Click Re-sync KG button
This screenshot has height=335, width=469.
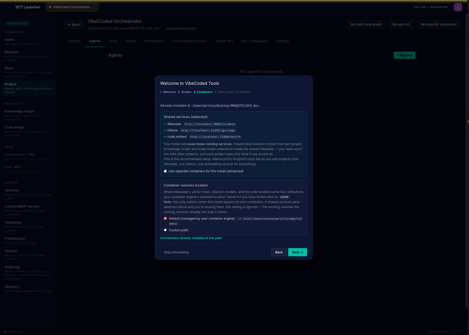pos(401,24)
